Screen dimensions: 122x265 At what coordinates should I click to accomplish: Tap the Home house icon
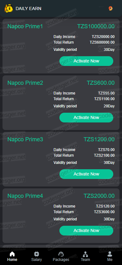pyautogui.click(x=12, y=254)
